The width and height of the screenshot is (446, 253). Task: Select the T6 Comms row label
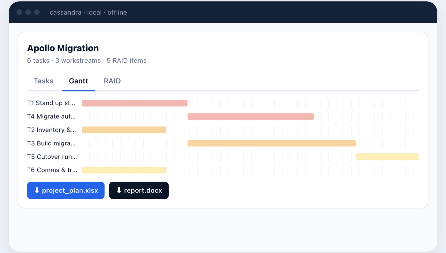[x=52, y=170]
